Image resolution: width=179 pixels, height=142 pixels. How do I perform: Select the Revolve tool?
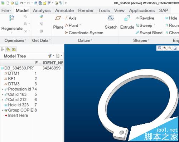tap(145, 18)
